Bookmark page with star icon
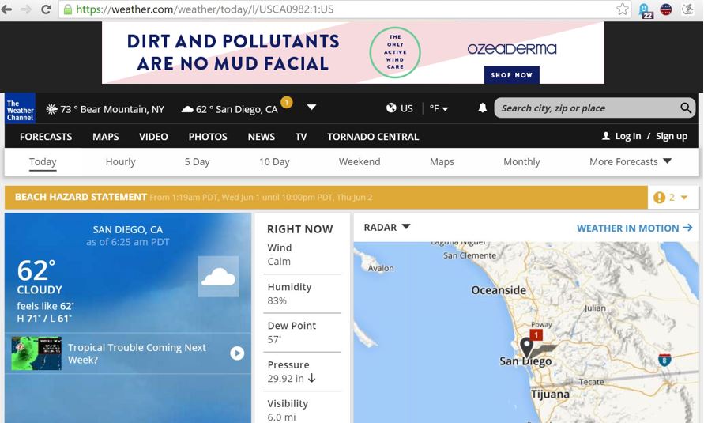704x423 pixels. pos(623,9)
